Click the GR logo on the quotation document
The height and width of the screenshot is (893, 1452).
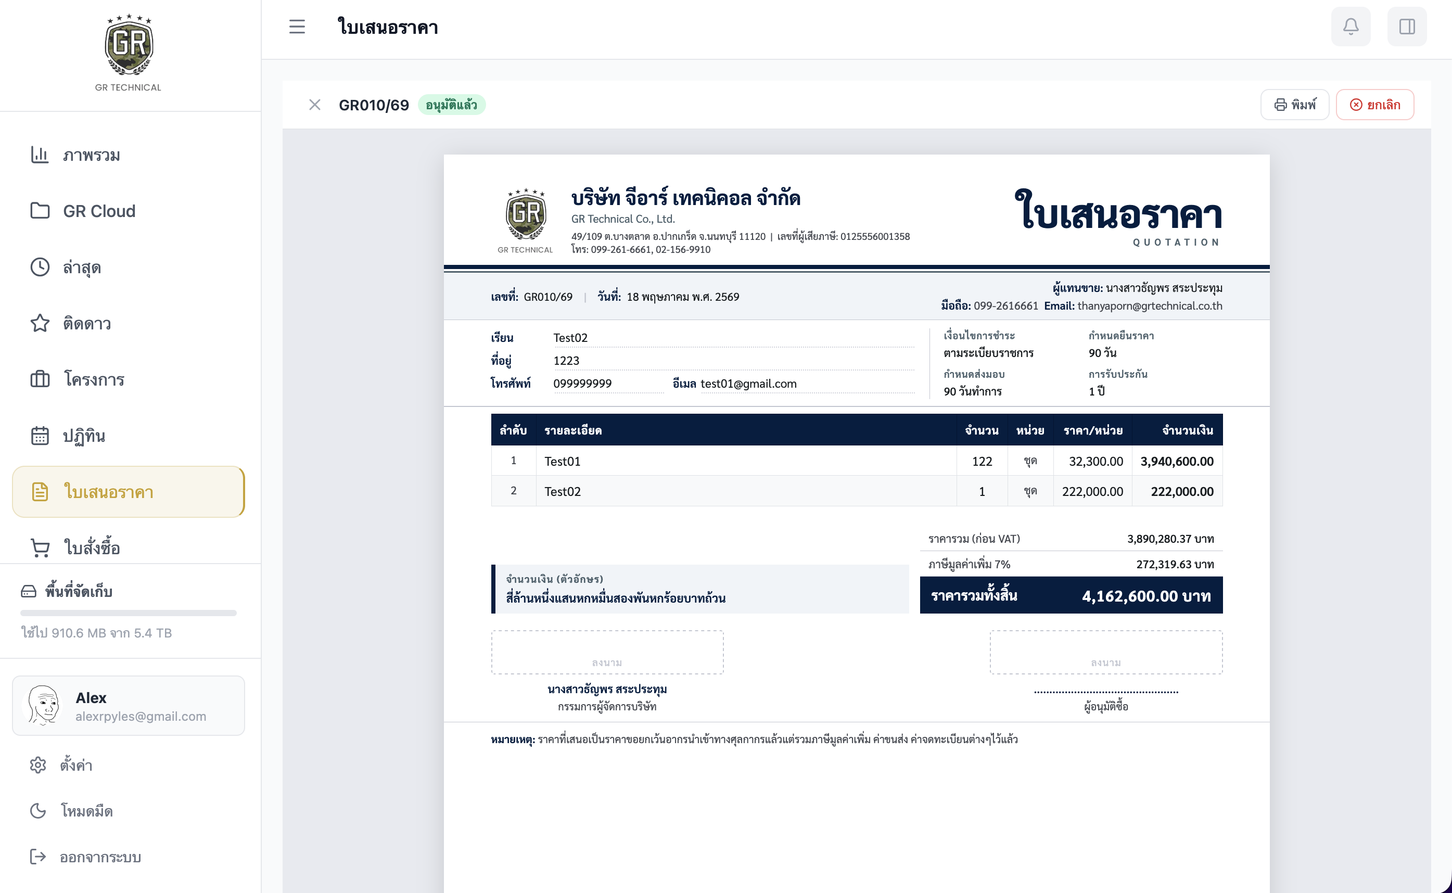pyautogui.click(x=526, y=220)
